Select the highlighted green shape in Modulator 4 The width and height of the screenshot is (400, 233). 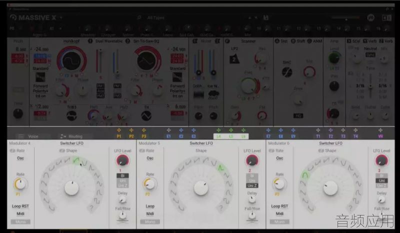(76, 160)
